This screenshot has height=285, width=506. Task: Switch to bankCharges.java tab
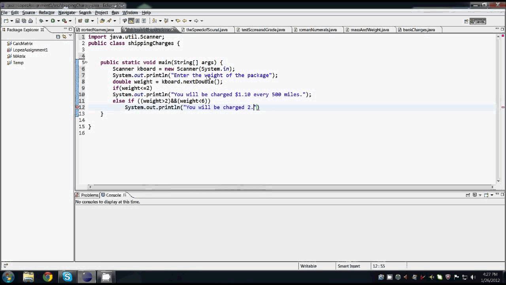tap(419, 30)
